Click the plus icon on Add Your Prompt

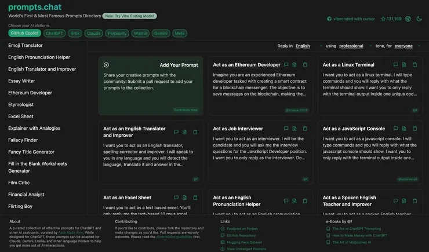[x=106, y=65]
